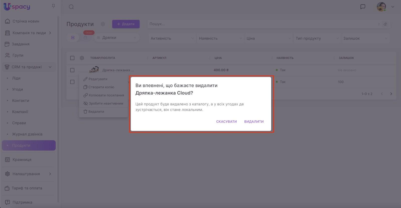The height and width of the screenshot is (208, 401).
Task: Open the chat messages icon
Action: coord(363,7)
